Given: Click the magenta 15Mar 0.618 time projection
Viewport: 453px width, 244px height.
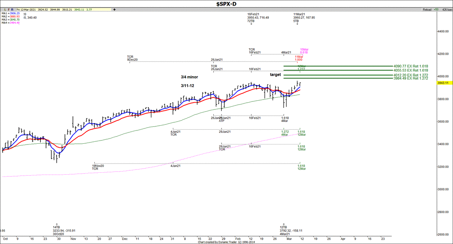Looking at the screenshot, I should coord(304,51).
